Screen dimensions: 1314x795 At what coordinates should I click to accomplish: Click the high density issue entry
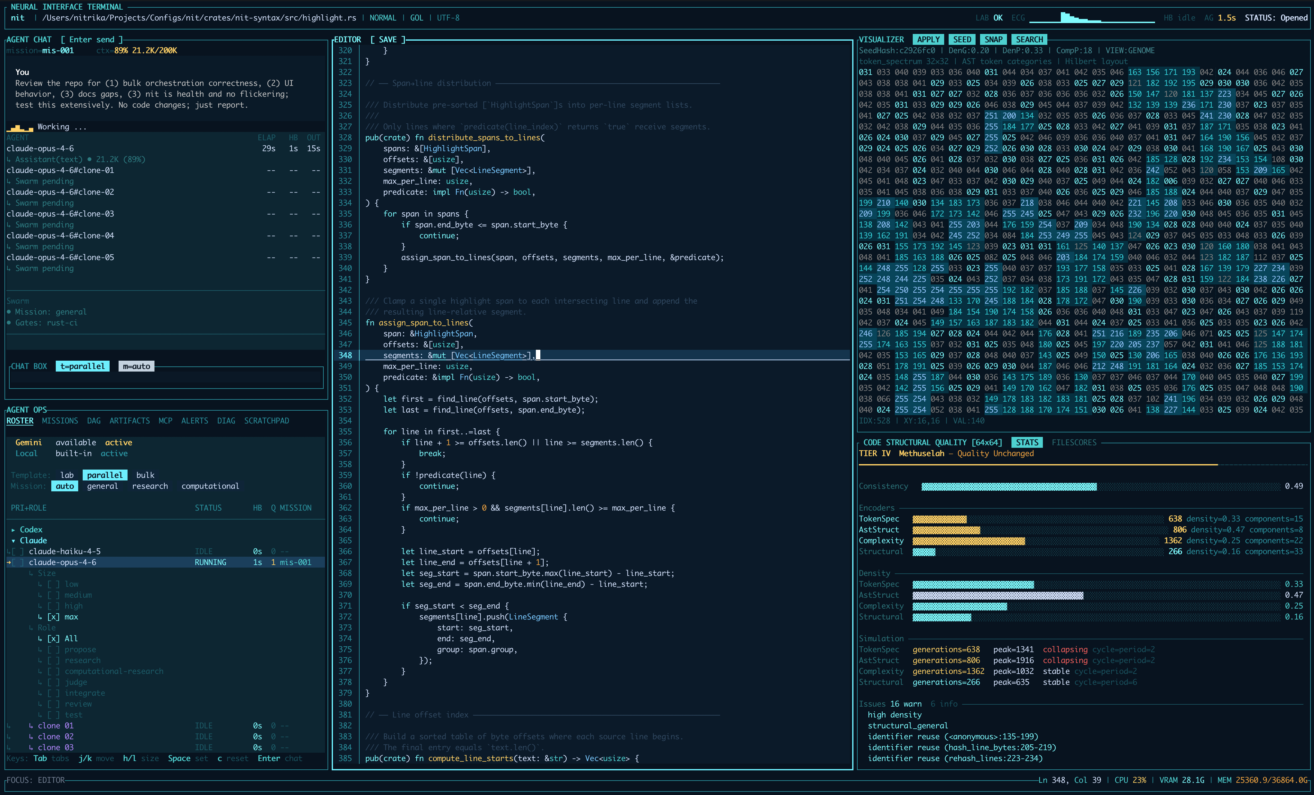[x=894, y=715]
